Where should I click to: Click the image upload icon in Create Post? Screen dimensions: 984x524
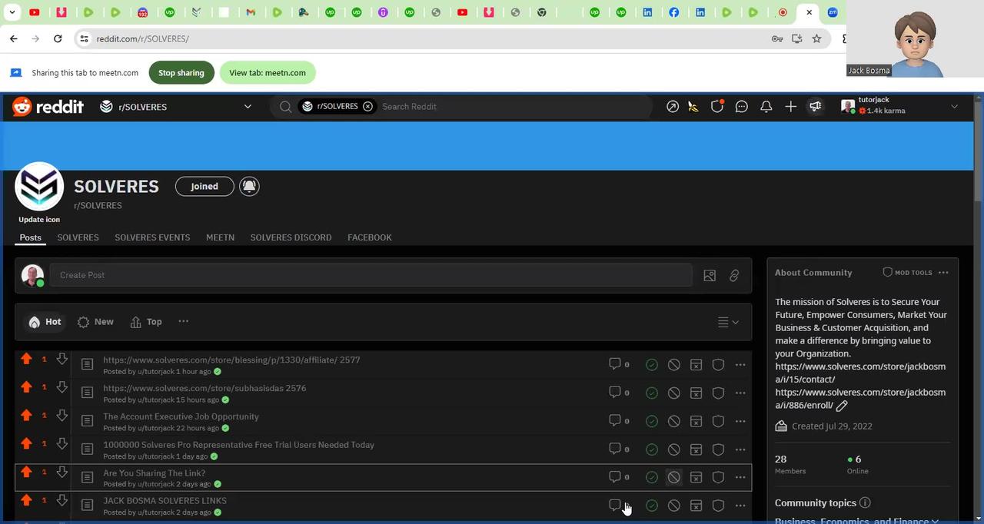tap(710, 276)
